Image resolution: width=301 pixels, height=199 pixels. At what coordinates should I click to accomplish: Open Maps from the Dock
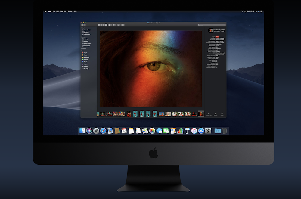(x=145, y=131)
